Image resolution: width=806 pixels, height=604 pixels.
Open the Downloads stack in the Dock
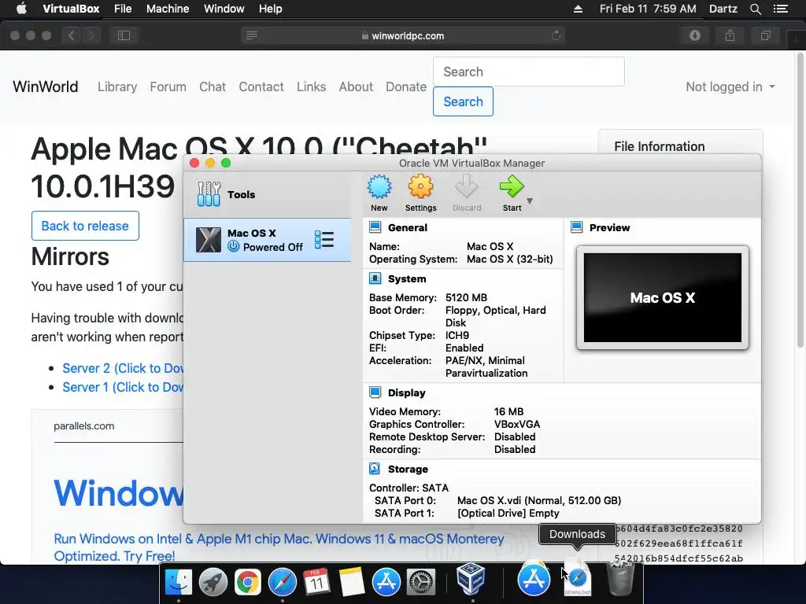pos(577,580)
